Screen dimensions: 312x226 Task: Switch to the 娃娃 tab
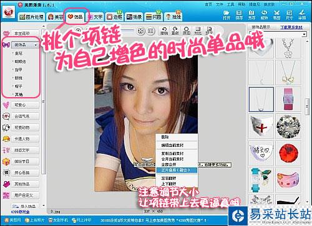(173, 17)
